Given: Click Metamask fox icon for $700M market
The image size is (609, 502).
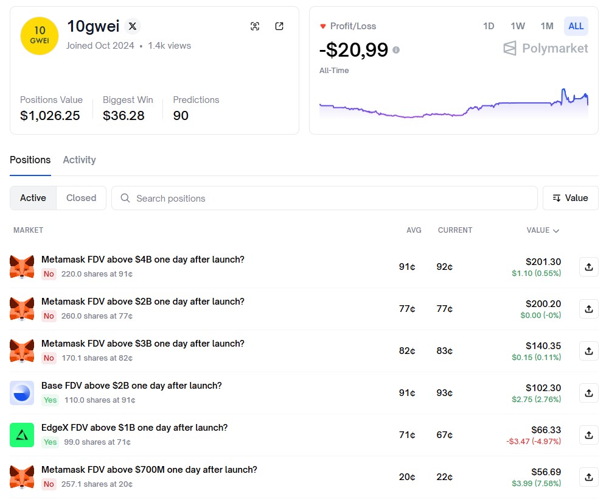Looking at the screenshot, I should 22,477.
